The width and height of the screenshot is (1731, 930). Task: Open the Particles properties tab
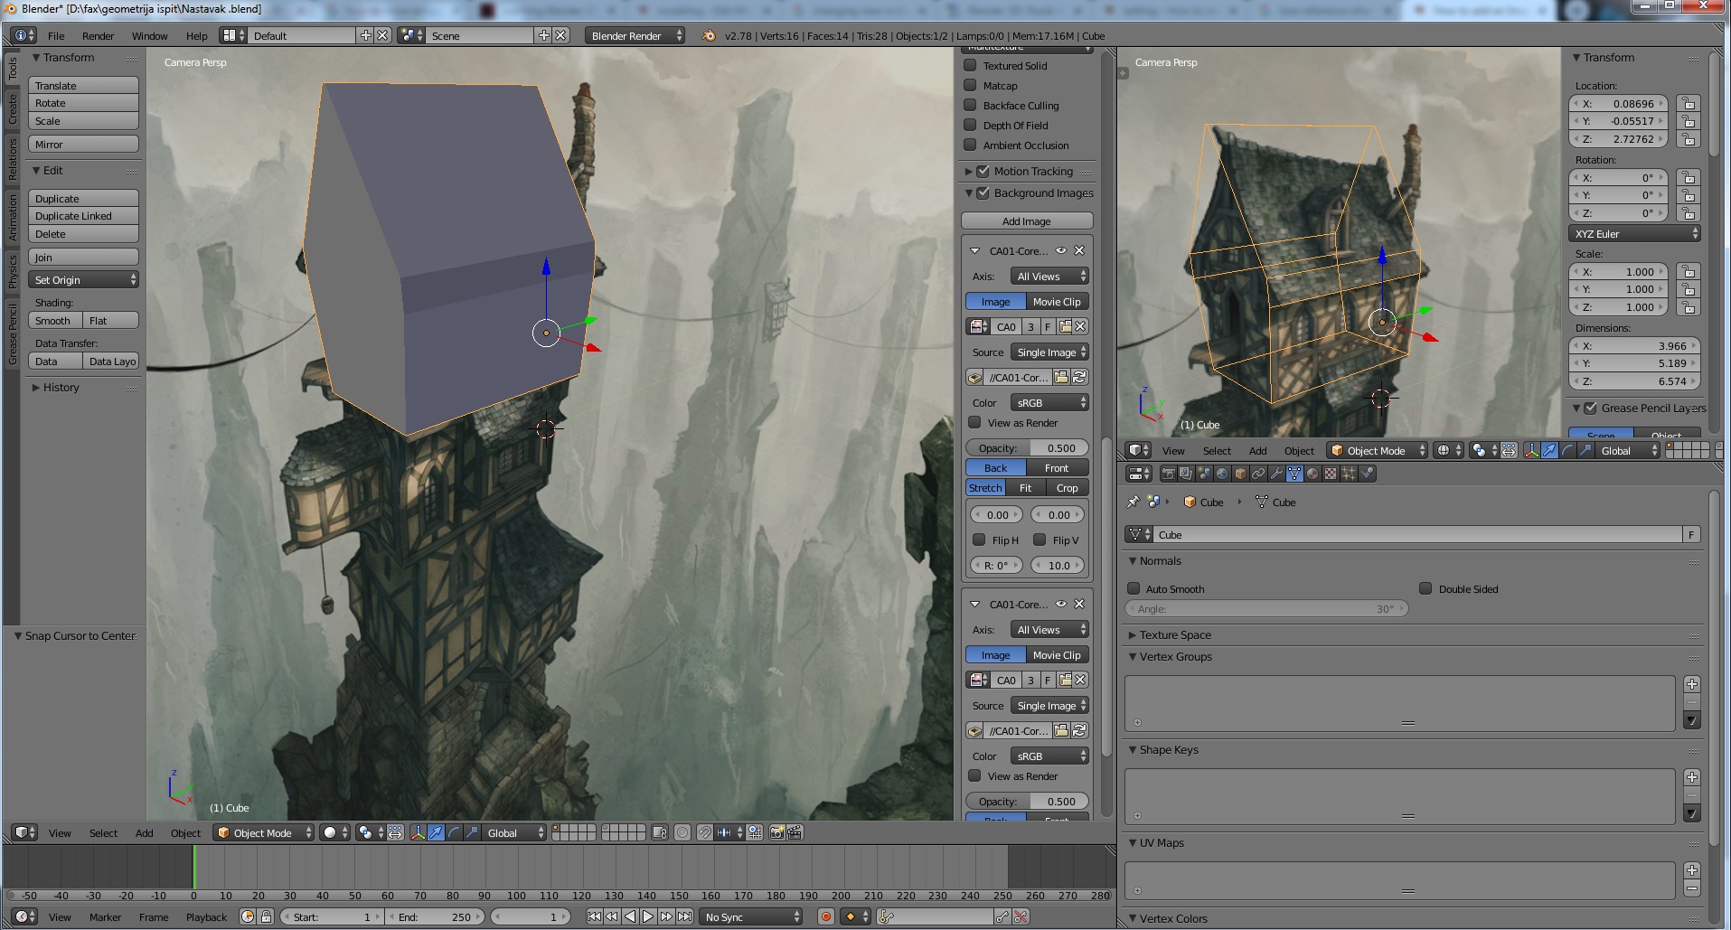(x=1349, y=474)
